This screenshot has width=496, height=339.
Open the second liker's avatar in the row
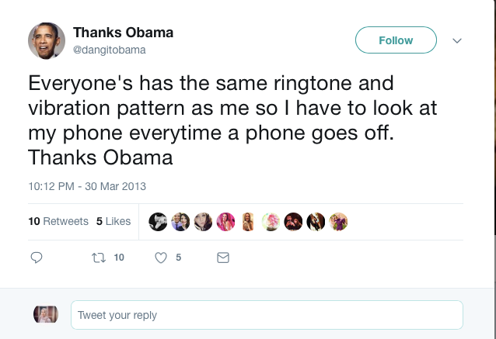[180, 222]
